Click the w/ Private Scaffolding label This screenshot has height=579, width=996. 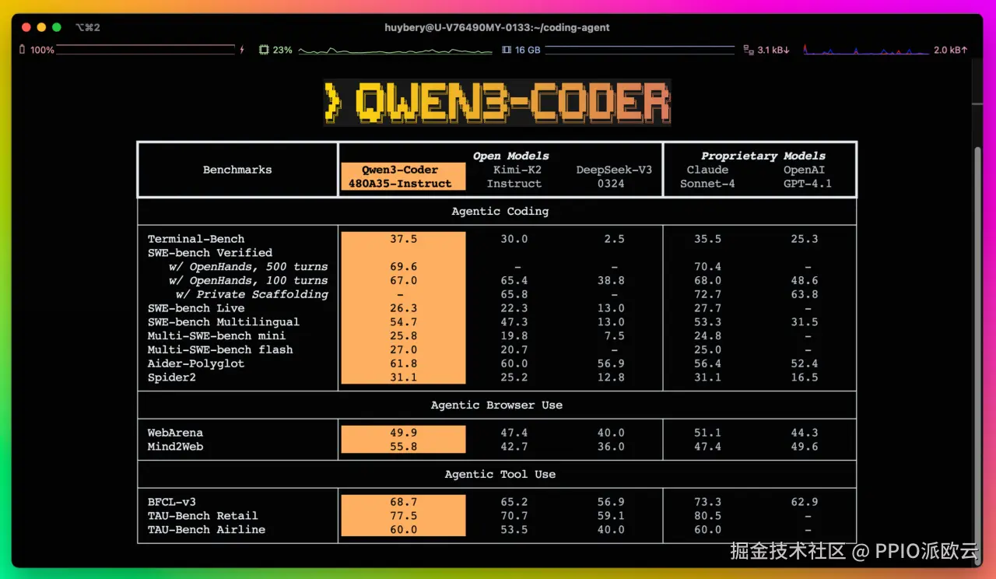252,294
